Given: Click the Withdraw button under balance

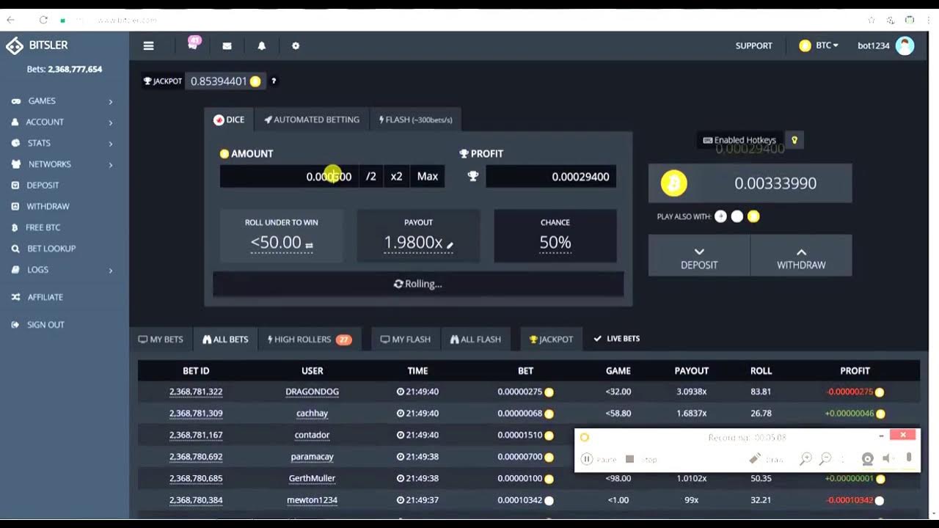Looking at the screenshot, I should pos(801,256).
